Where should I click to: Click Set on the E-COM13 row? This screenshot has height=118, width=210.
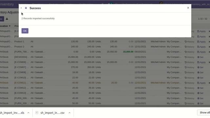(x=200, y=93)
